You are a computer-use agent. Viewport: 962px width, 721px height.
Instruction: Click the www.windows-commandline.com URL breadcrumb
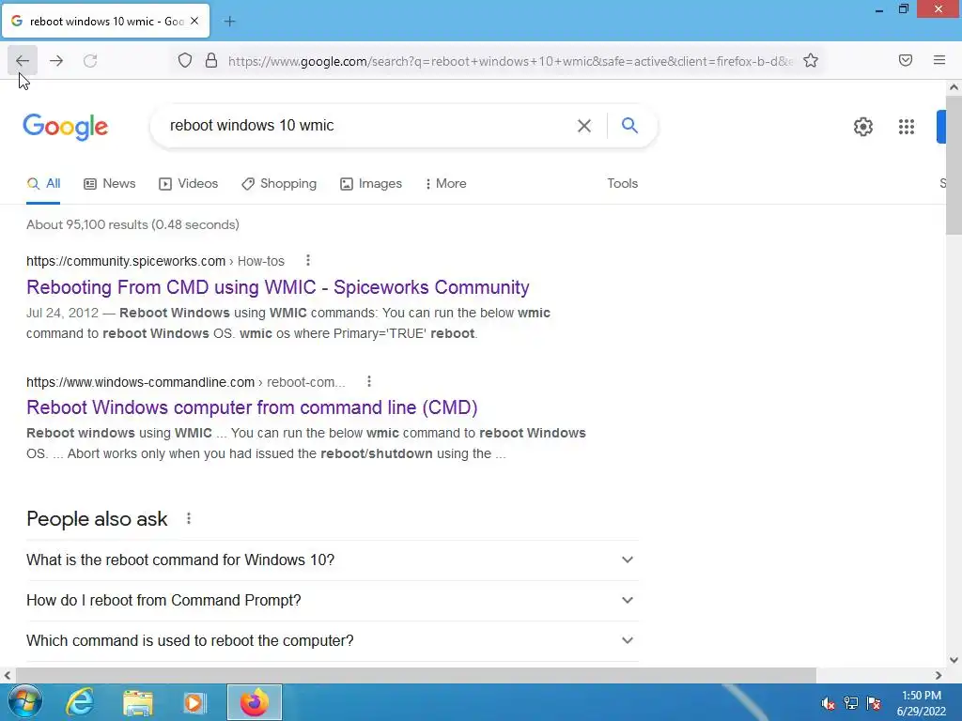coord(186,382)
